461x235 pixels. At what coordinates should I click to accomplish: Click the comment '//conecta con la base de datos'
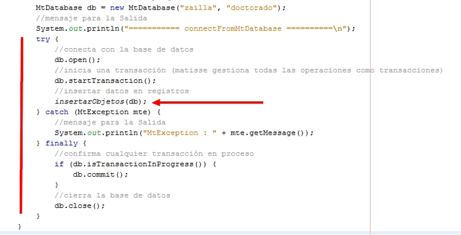click(124, 49)
